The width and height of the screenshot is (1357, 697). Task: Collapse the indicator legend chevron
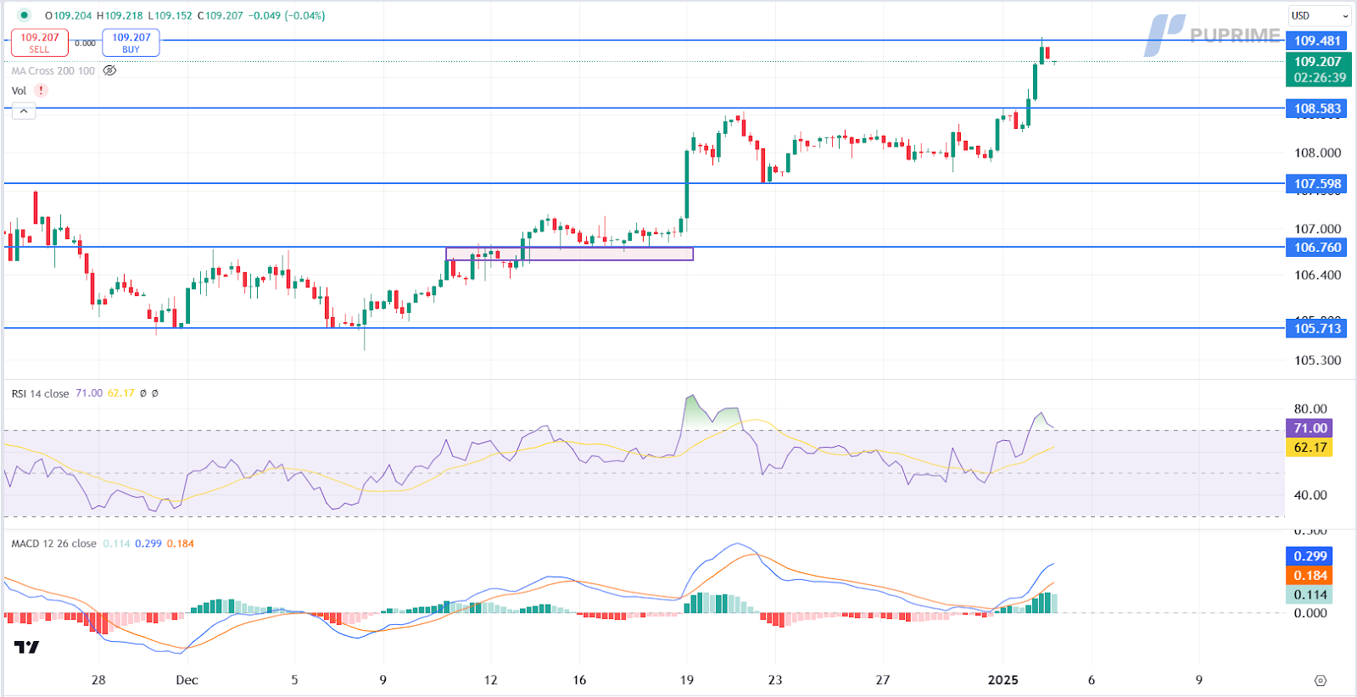coord(24,111)
